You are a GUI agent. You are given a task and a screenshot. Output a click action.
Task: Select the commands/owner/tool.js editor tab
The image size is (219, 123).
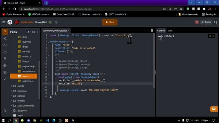55,30
